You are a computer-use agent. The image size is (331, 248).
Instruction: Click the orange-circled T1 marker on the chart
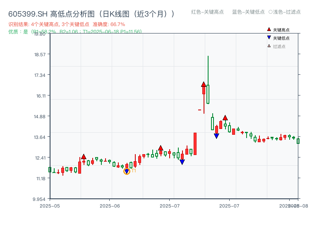click(127, 170)
